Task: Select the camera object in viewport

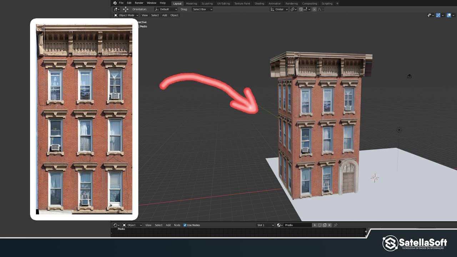Action: [x=410, y=76]
